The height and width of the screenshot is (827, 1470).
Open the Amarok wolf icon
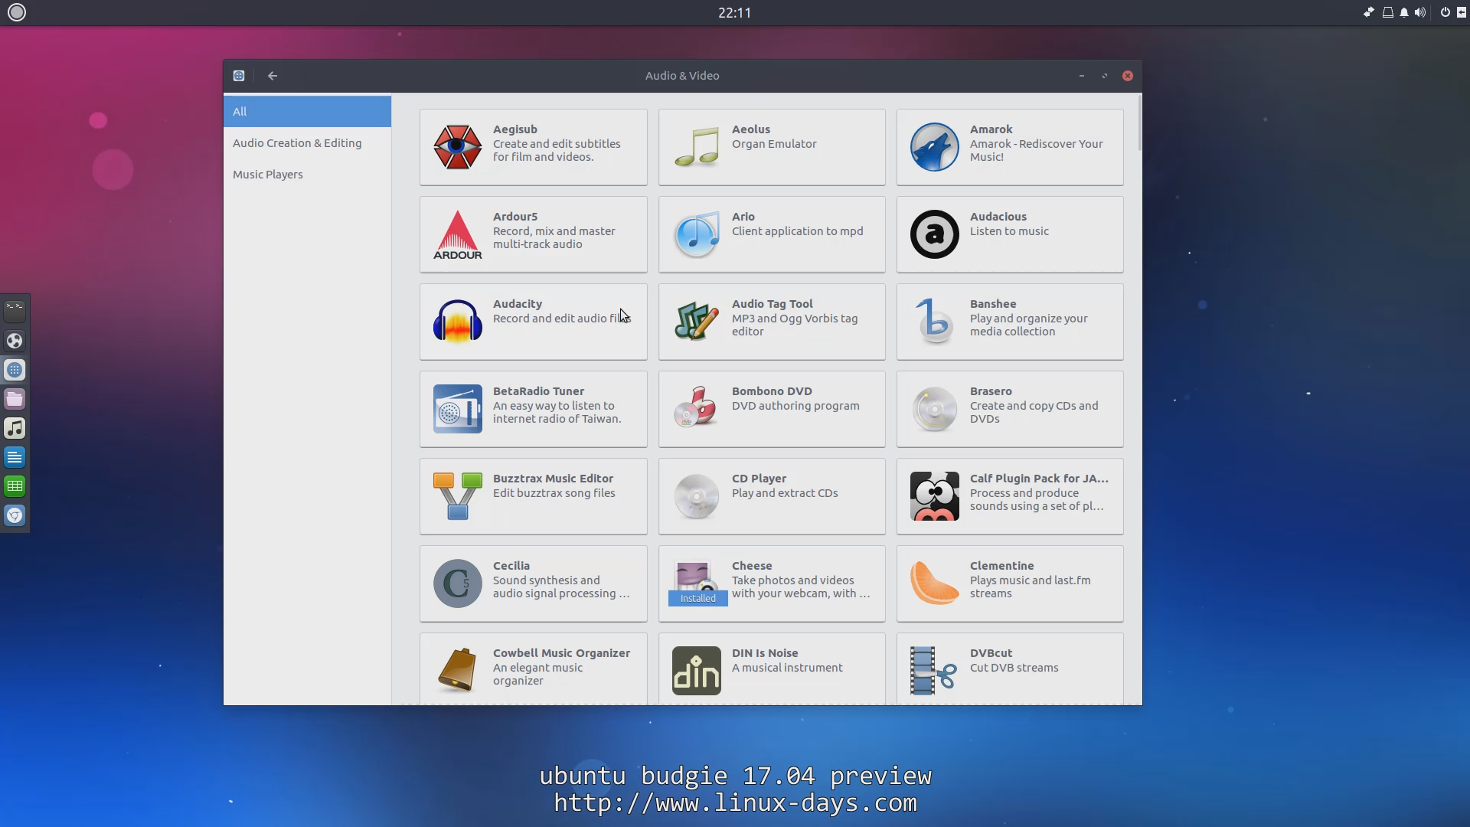[934, 147]
